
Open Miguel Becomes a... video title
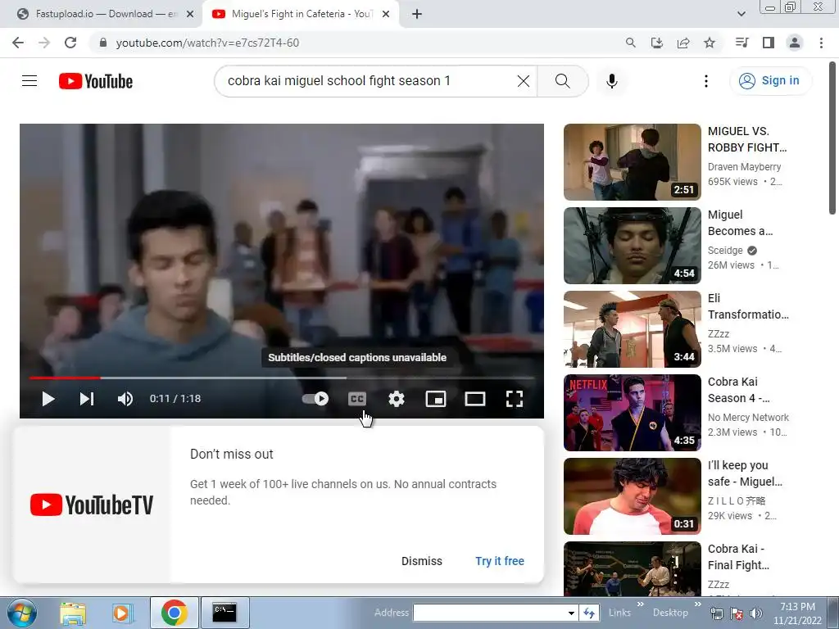(x=741, y=223)
